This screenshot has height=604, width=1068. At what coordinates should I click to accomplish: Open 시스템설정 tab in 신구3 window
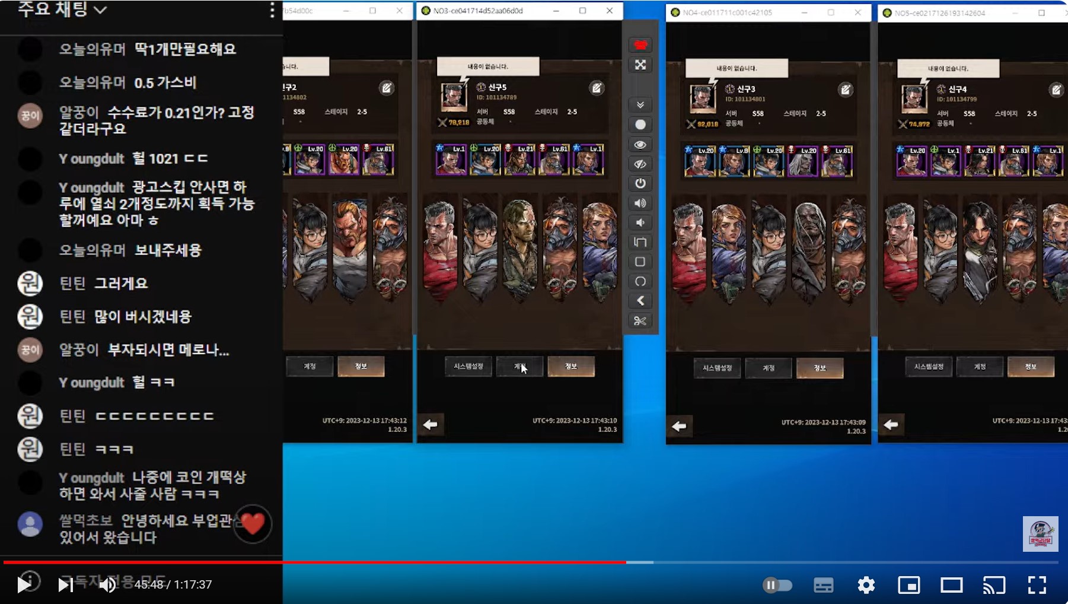pos(717,368)
